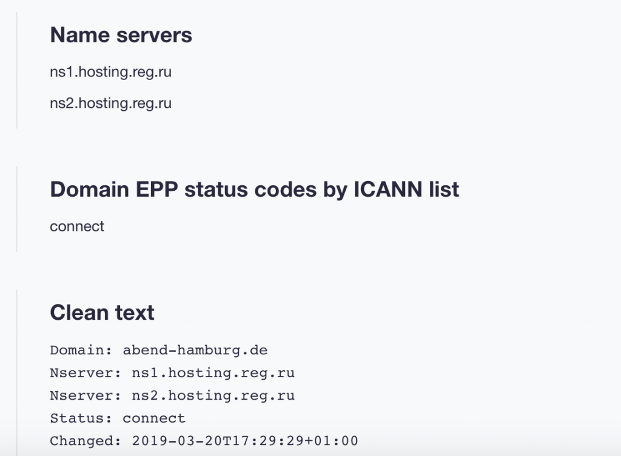This screenshot has width=621, height=456.
Task: Click the Nserver: ns1.hosting.reg.ru raw line
Action: pos(172,373)
